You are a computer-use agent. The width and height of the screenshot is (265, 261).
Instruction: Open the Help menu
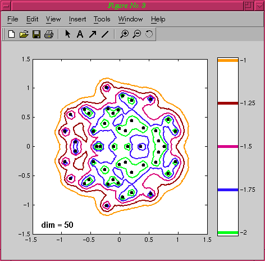click(158, 19)
